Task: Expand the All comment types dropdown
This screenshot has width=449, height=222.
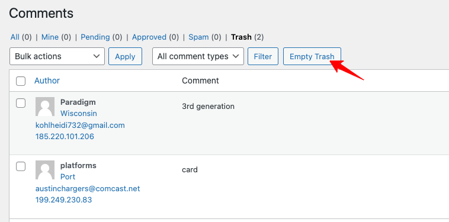Action: point(198,56)
